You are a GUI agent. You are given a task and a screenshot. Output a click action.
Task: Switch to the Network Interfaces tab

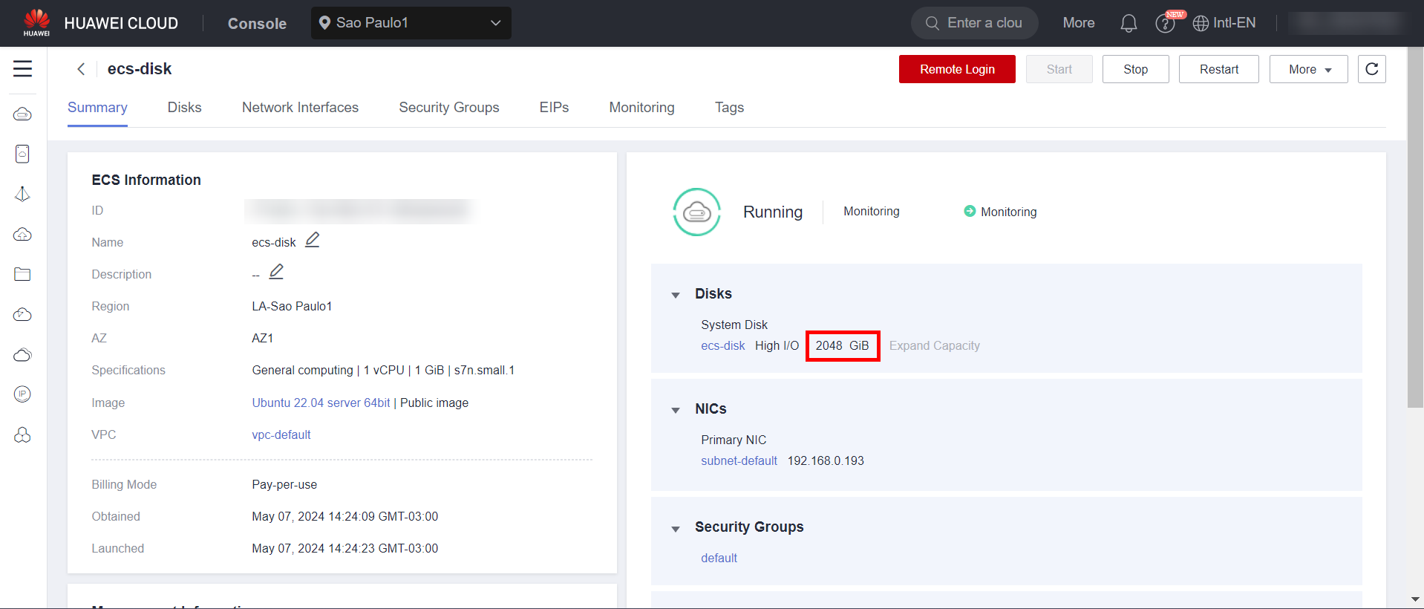click(x=300, y=108)
